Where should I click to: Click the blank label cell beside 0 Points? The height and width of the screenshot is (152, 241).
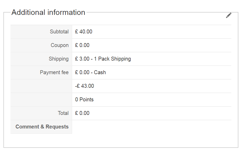pyautogui.click(x=41, y=100)
